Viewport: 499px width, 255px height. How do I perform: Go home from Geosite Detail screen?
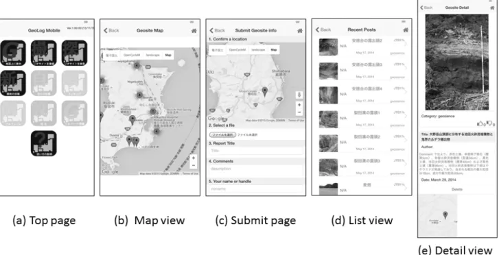pyautogui.click(x=492, y=8)
